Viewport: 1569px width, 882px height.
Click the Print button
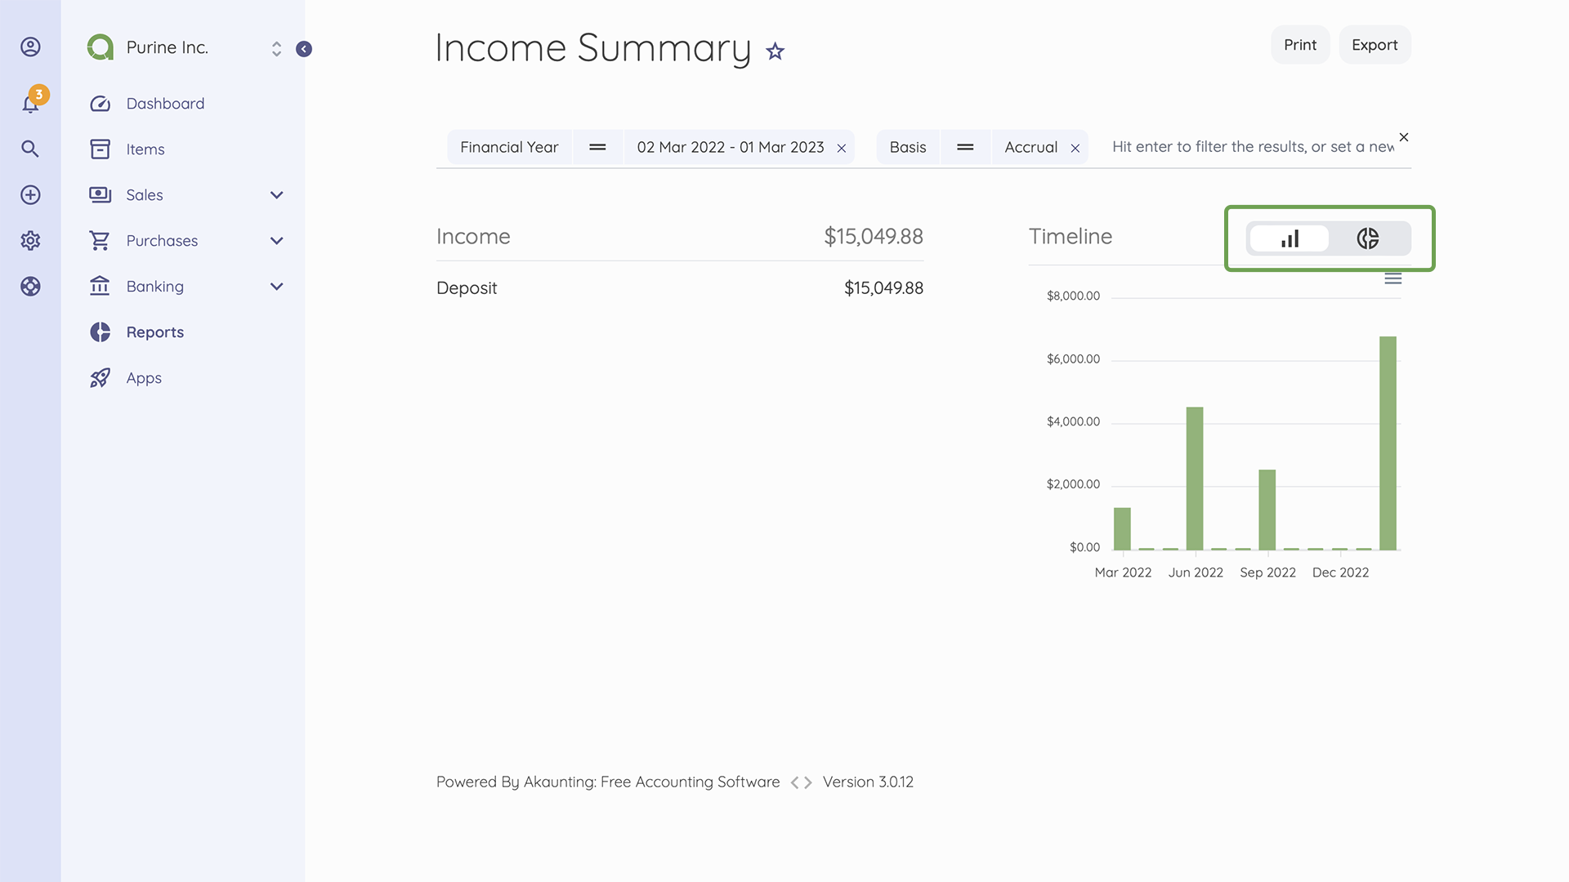point(1299,45)
